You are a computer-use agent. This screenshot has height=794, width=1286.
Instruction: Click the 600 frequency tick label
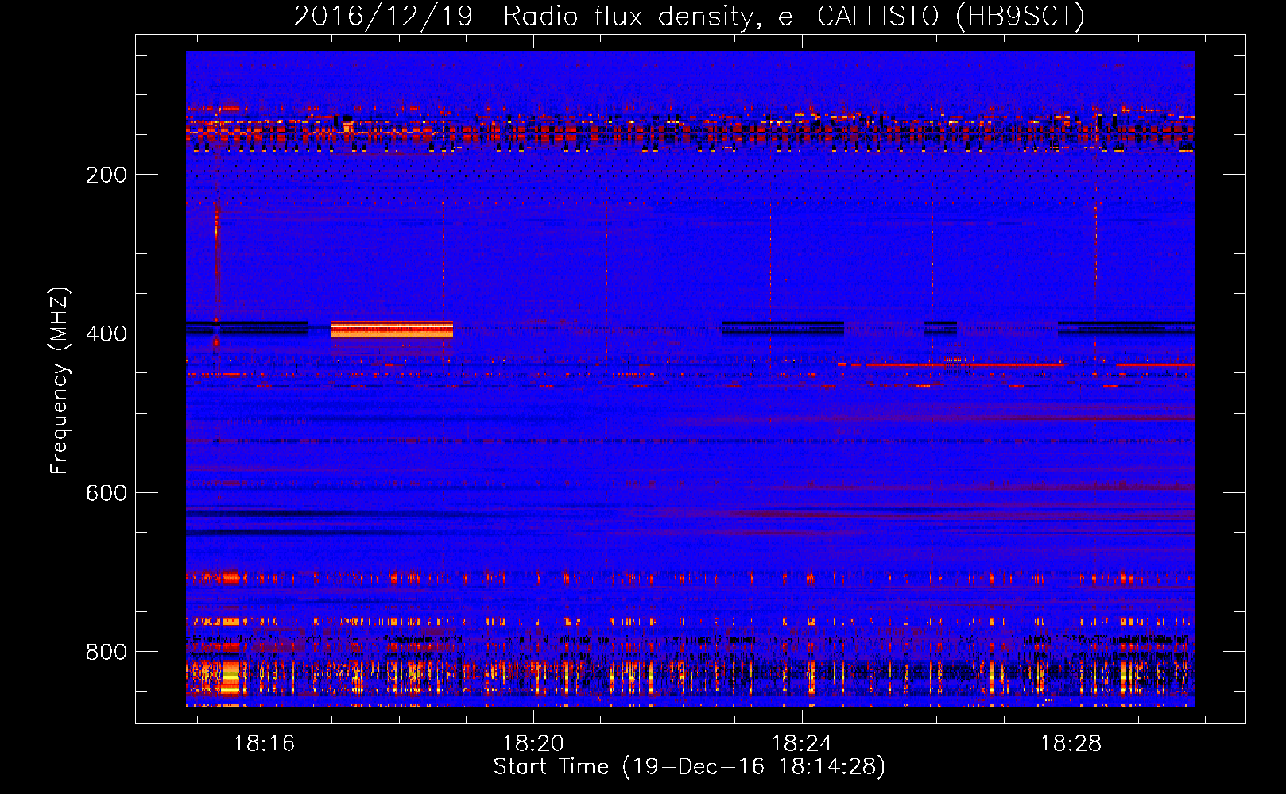pyautogui.click(x=107, y=493)
